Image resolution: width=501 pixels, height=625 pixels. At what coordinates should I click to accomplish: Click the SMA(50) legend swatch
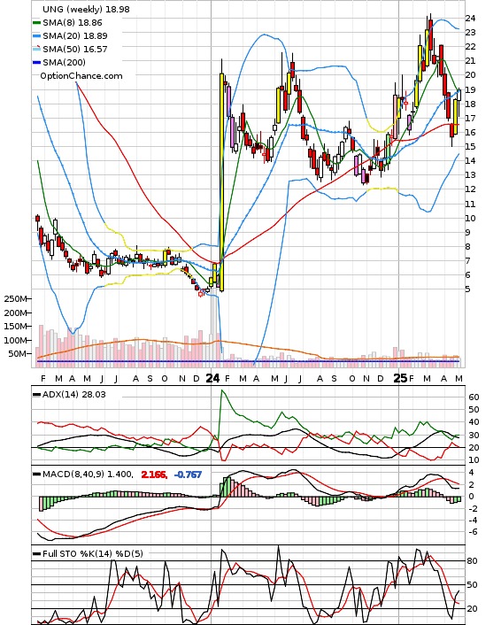pyautogui.click(x=36, y=49)
